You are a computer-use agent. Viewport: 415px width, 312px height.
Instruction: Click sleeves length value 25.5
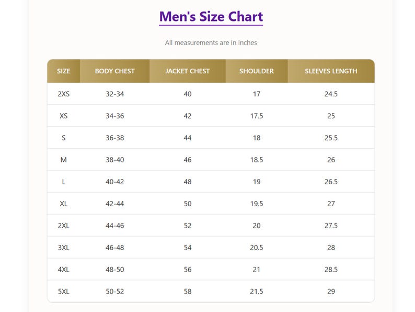point(331,138)
